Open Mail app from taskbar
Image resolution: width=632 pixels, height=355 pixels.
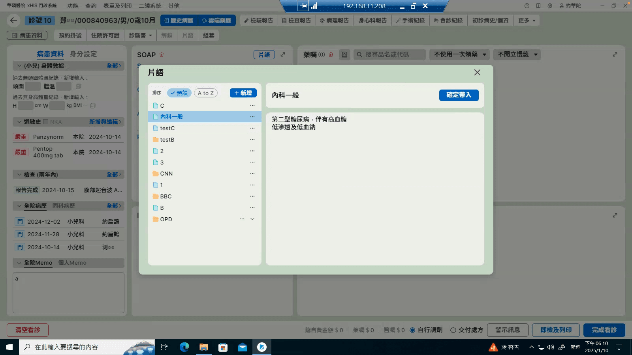[243, 347]
